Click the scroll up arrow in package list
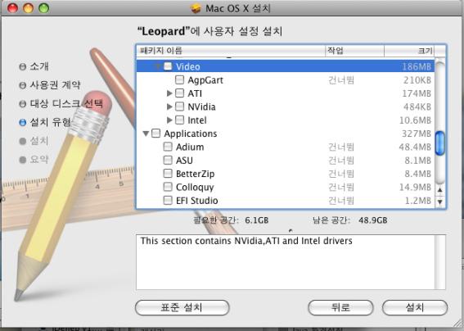Image resolution: width=464 pixels, height=331 pixels. click(440, 189)
